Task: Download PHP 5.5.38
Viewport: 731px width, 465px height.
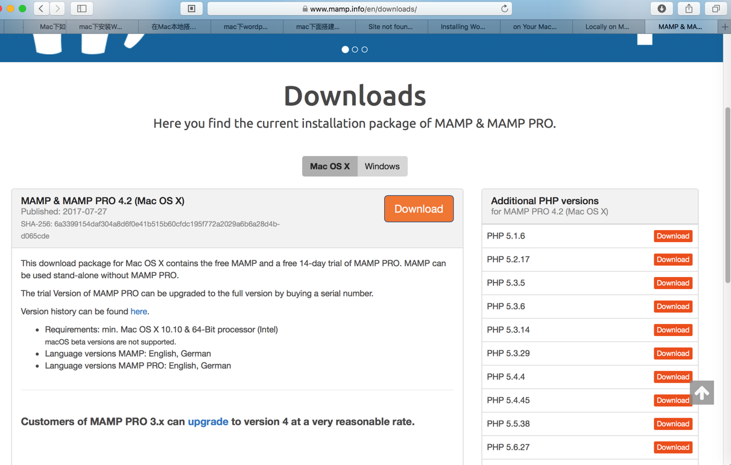Action: (673, 424)
